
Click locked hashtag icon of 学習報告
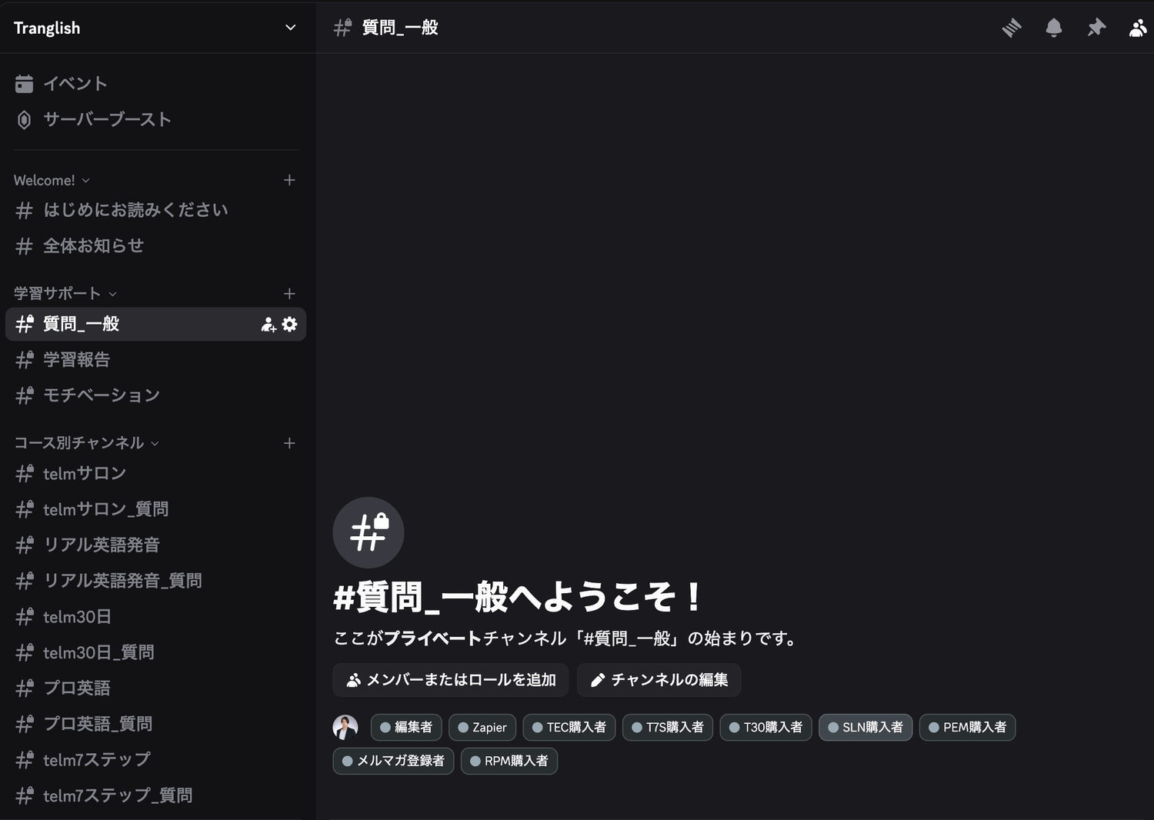pyautogui.click(x=25, y=359)
